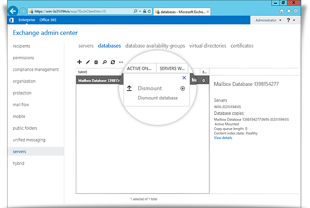
Task: Click the Office logo icon in blue bar
Action: tap(11, 20)
